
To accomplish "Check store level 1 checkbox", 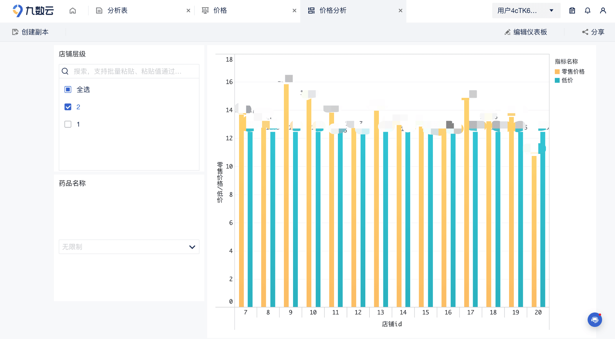I will pos(68,124).
